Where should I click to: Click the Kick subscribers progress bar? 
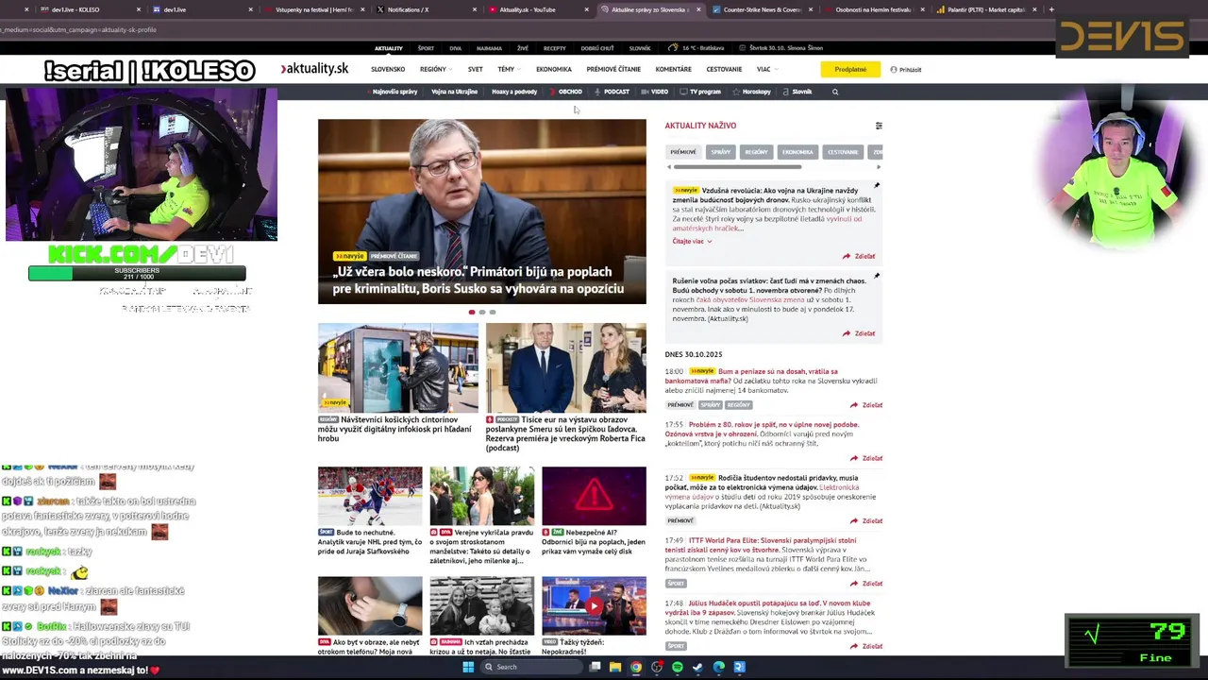137,273
